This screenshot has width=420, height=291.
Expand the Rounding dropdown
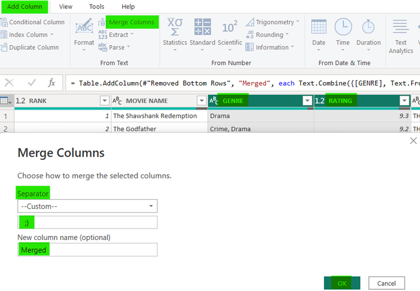click(267, 34)
